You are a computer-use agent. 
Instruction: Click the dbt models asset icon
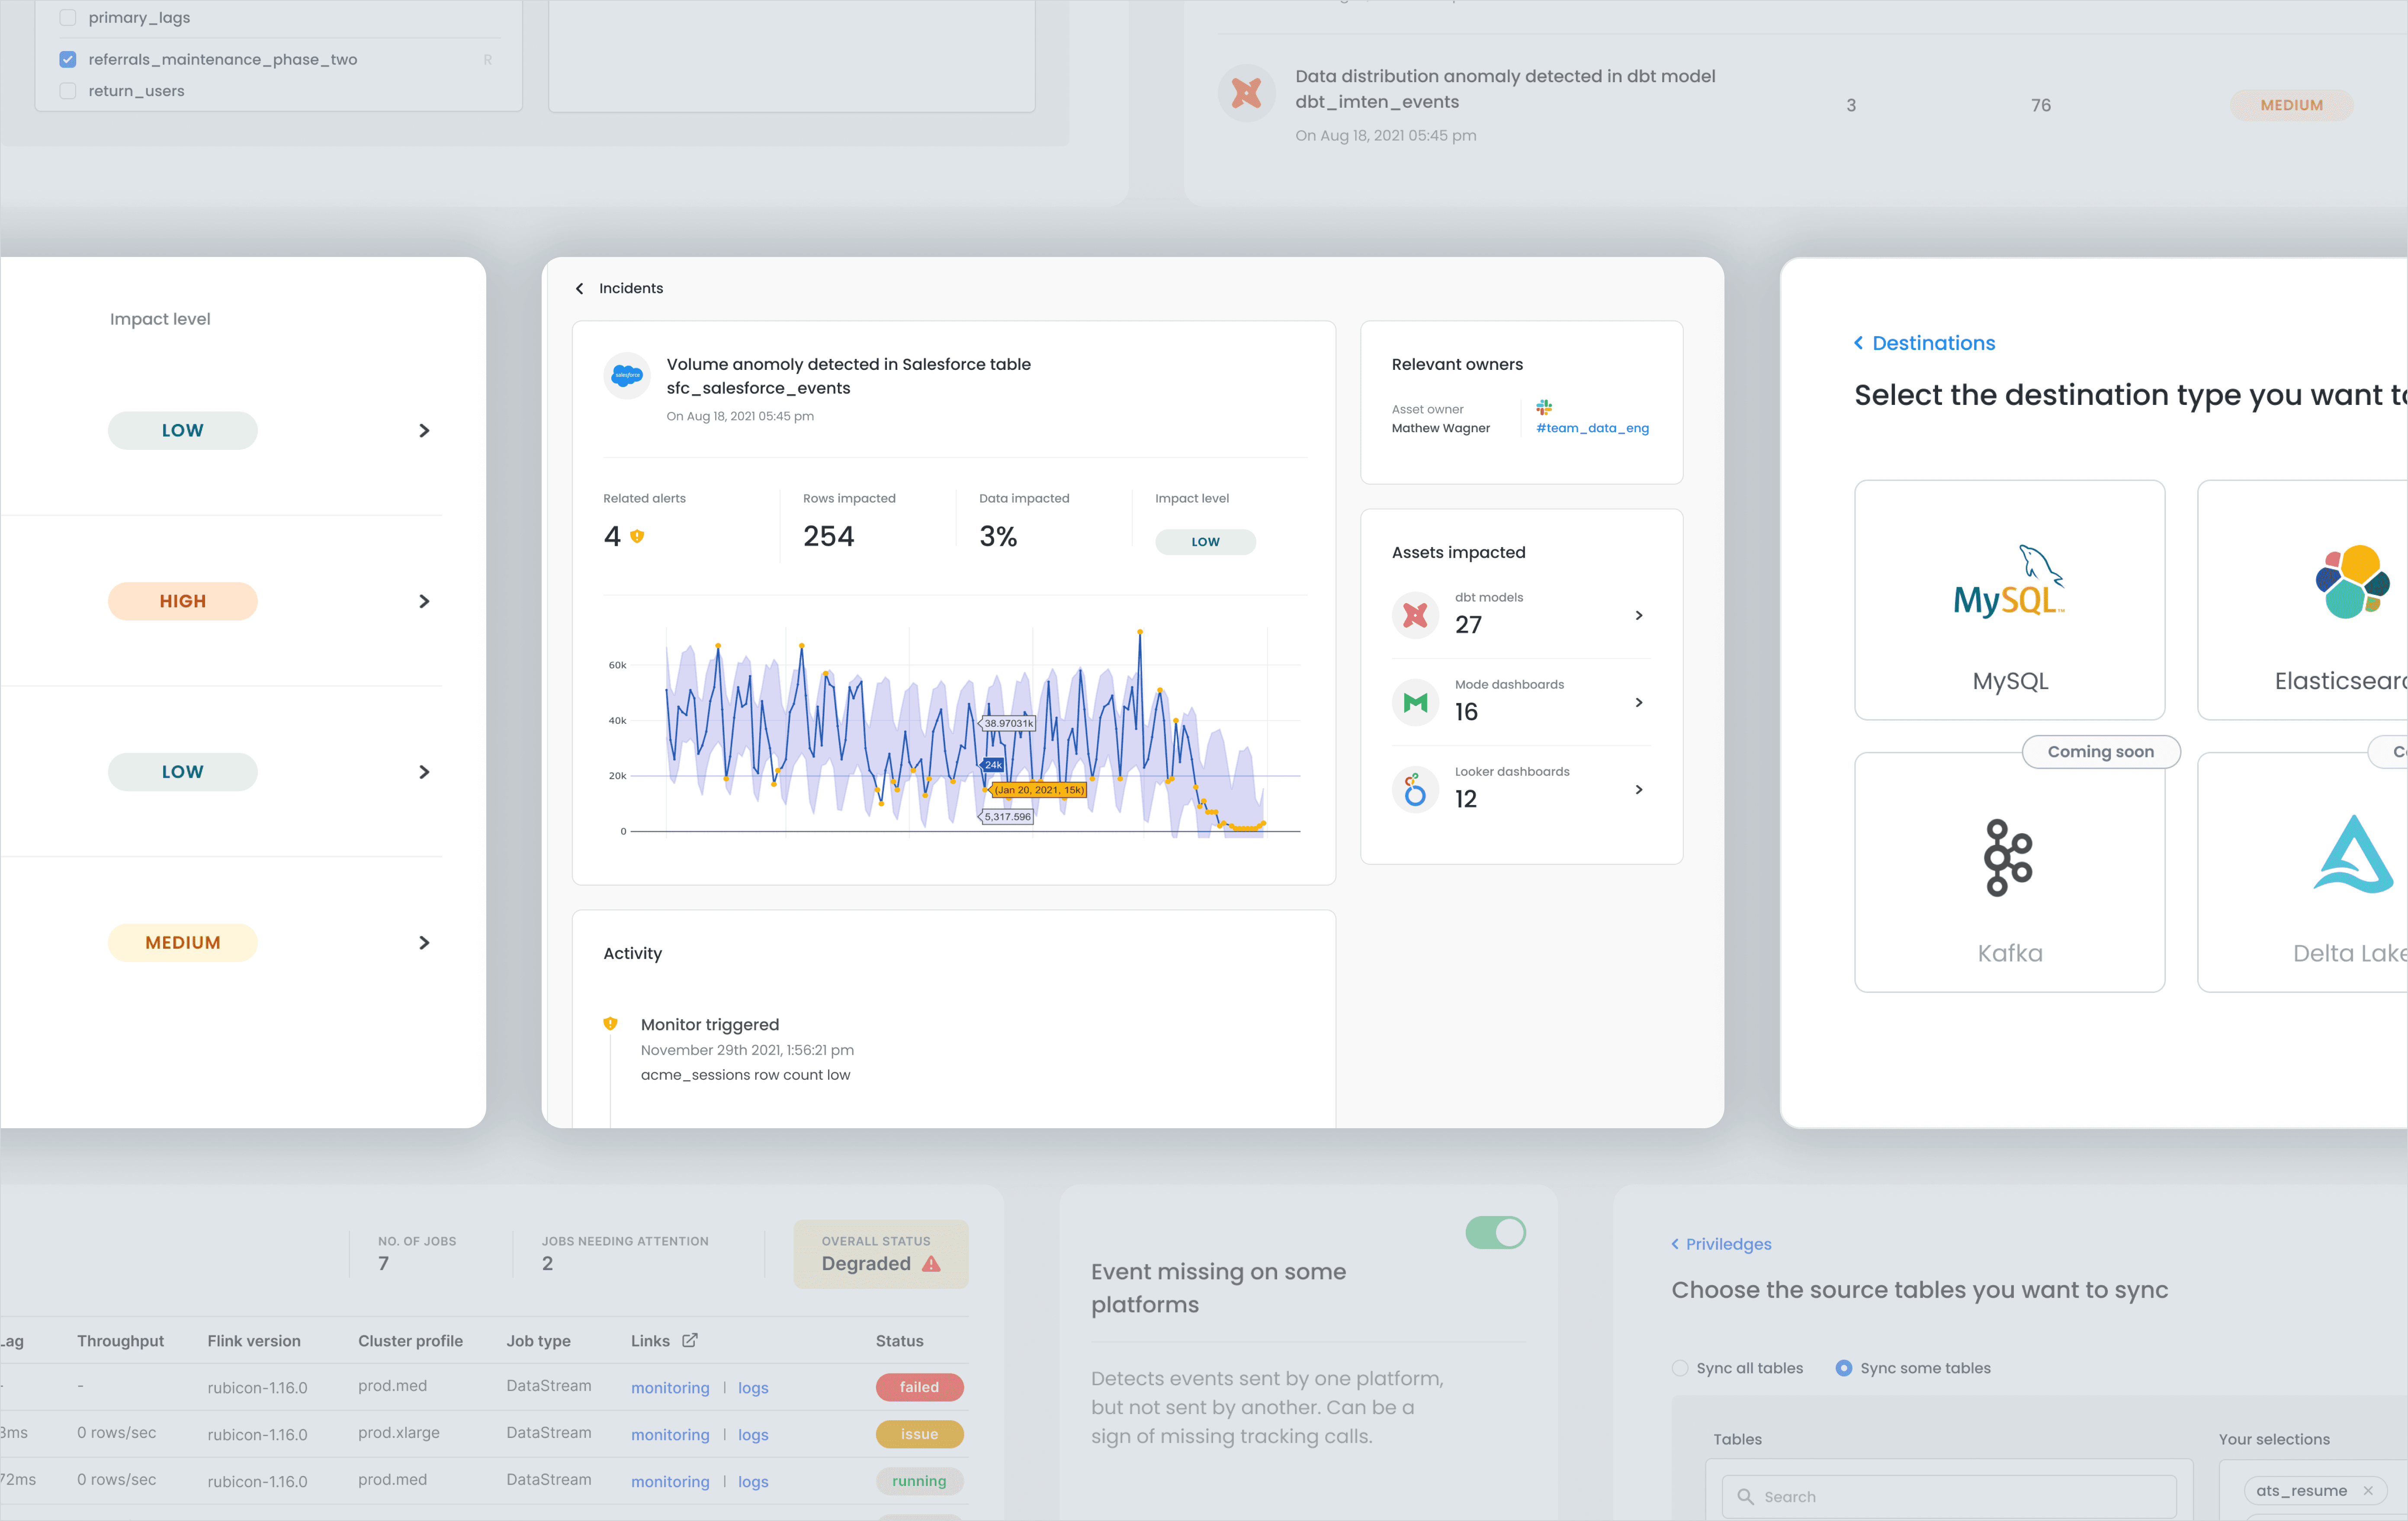click(1415, 615)
